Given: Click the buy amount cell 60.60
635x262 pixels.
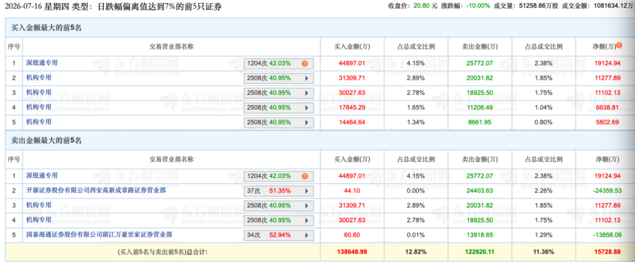Looking at the screenshot, I should pos(352,234).
